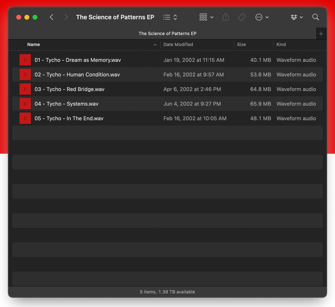
Task: Click the window title The Science of Patterns EP
Action: pos(115,17)
